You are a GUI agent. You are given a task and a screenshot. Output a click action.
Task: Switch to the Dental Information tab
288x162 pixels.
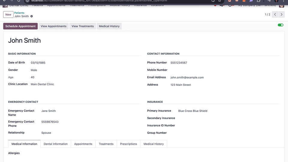[x=56, y=144]
